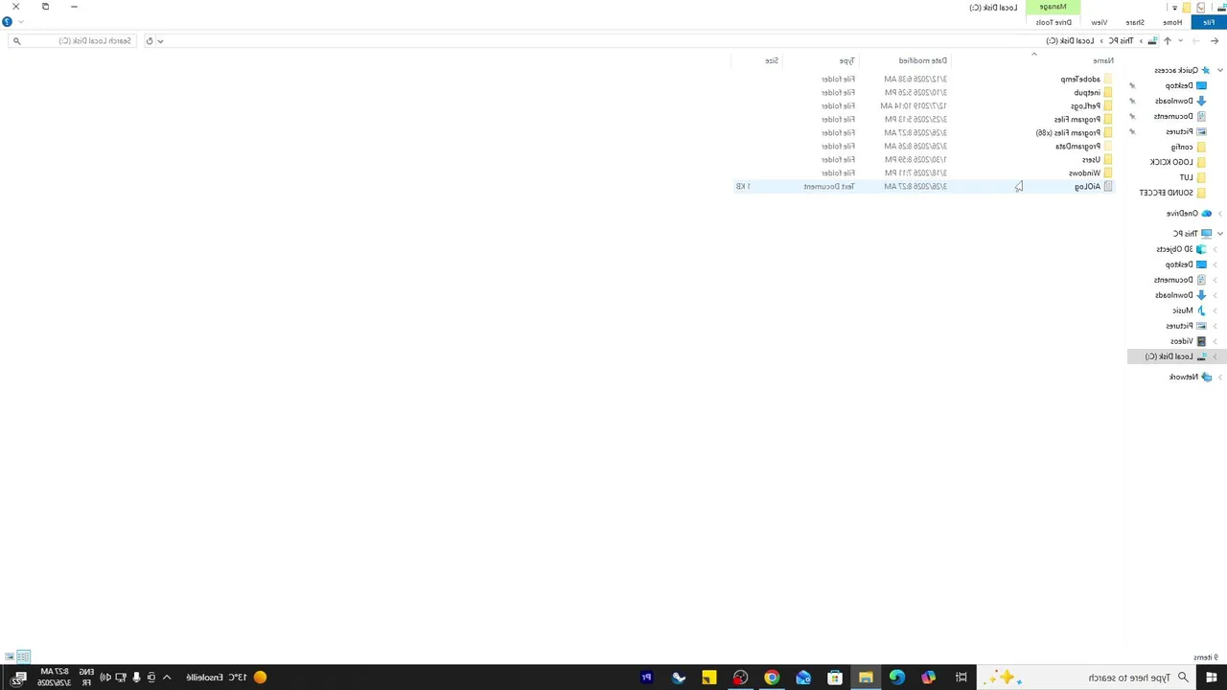Screen dimensions: 1227x690
Task: Switch to details view button
Action: (24, 656)
